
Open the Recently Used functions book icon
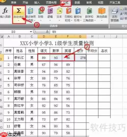point(30,11)
